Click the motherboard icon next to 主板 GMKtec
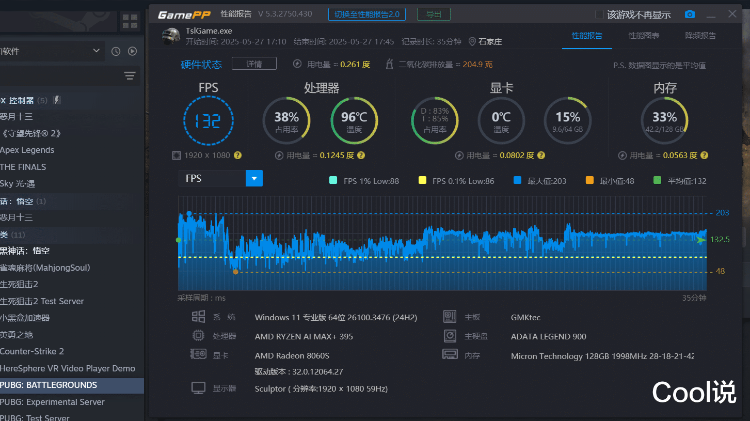The image size is (750, 421). point(450,316)
